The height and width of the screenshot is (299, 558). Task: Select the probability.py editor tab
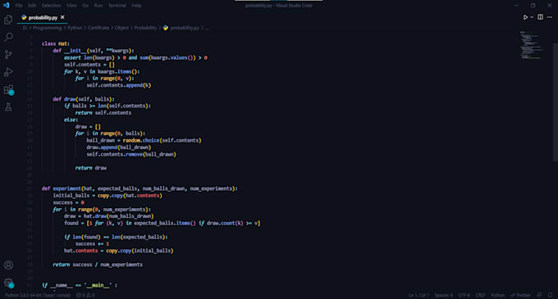[x=43, y=17]
